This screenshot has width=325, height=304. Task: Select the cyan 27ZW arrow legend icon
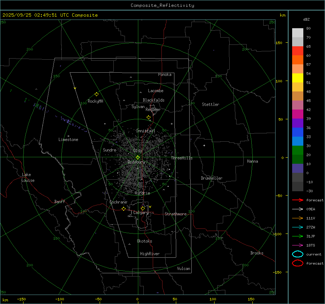tap(298, 227)
